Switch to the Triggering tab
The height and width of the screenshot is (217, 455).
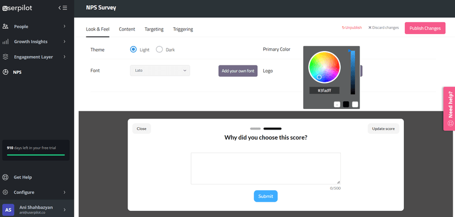pyautogui.click(x=183, y=30)
